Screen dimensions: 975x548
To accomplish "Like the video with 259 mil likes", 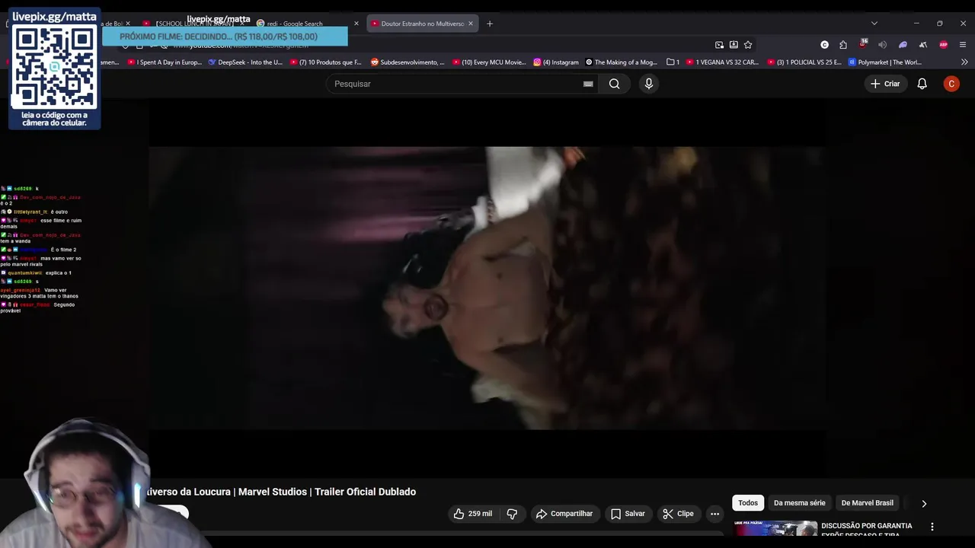I will tap(472, 514).
